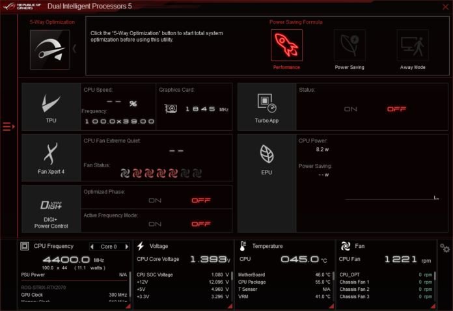Start the 5-Way Optimization gauge button
This screenshot has height=311, width=453.
pos(49,49)
